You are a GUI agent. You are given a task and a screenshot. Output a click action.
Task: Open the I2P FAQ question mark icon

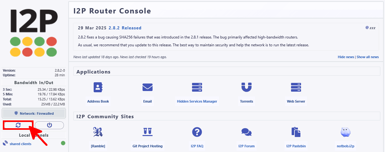point(197,132)
